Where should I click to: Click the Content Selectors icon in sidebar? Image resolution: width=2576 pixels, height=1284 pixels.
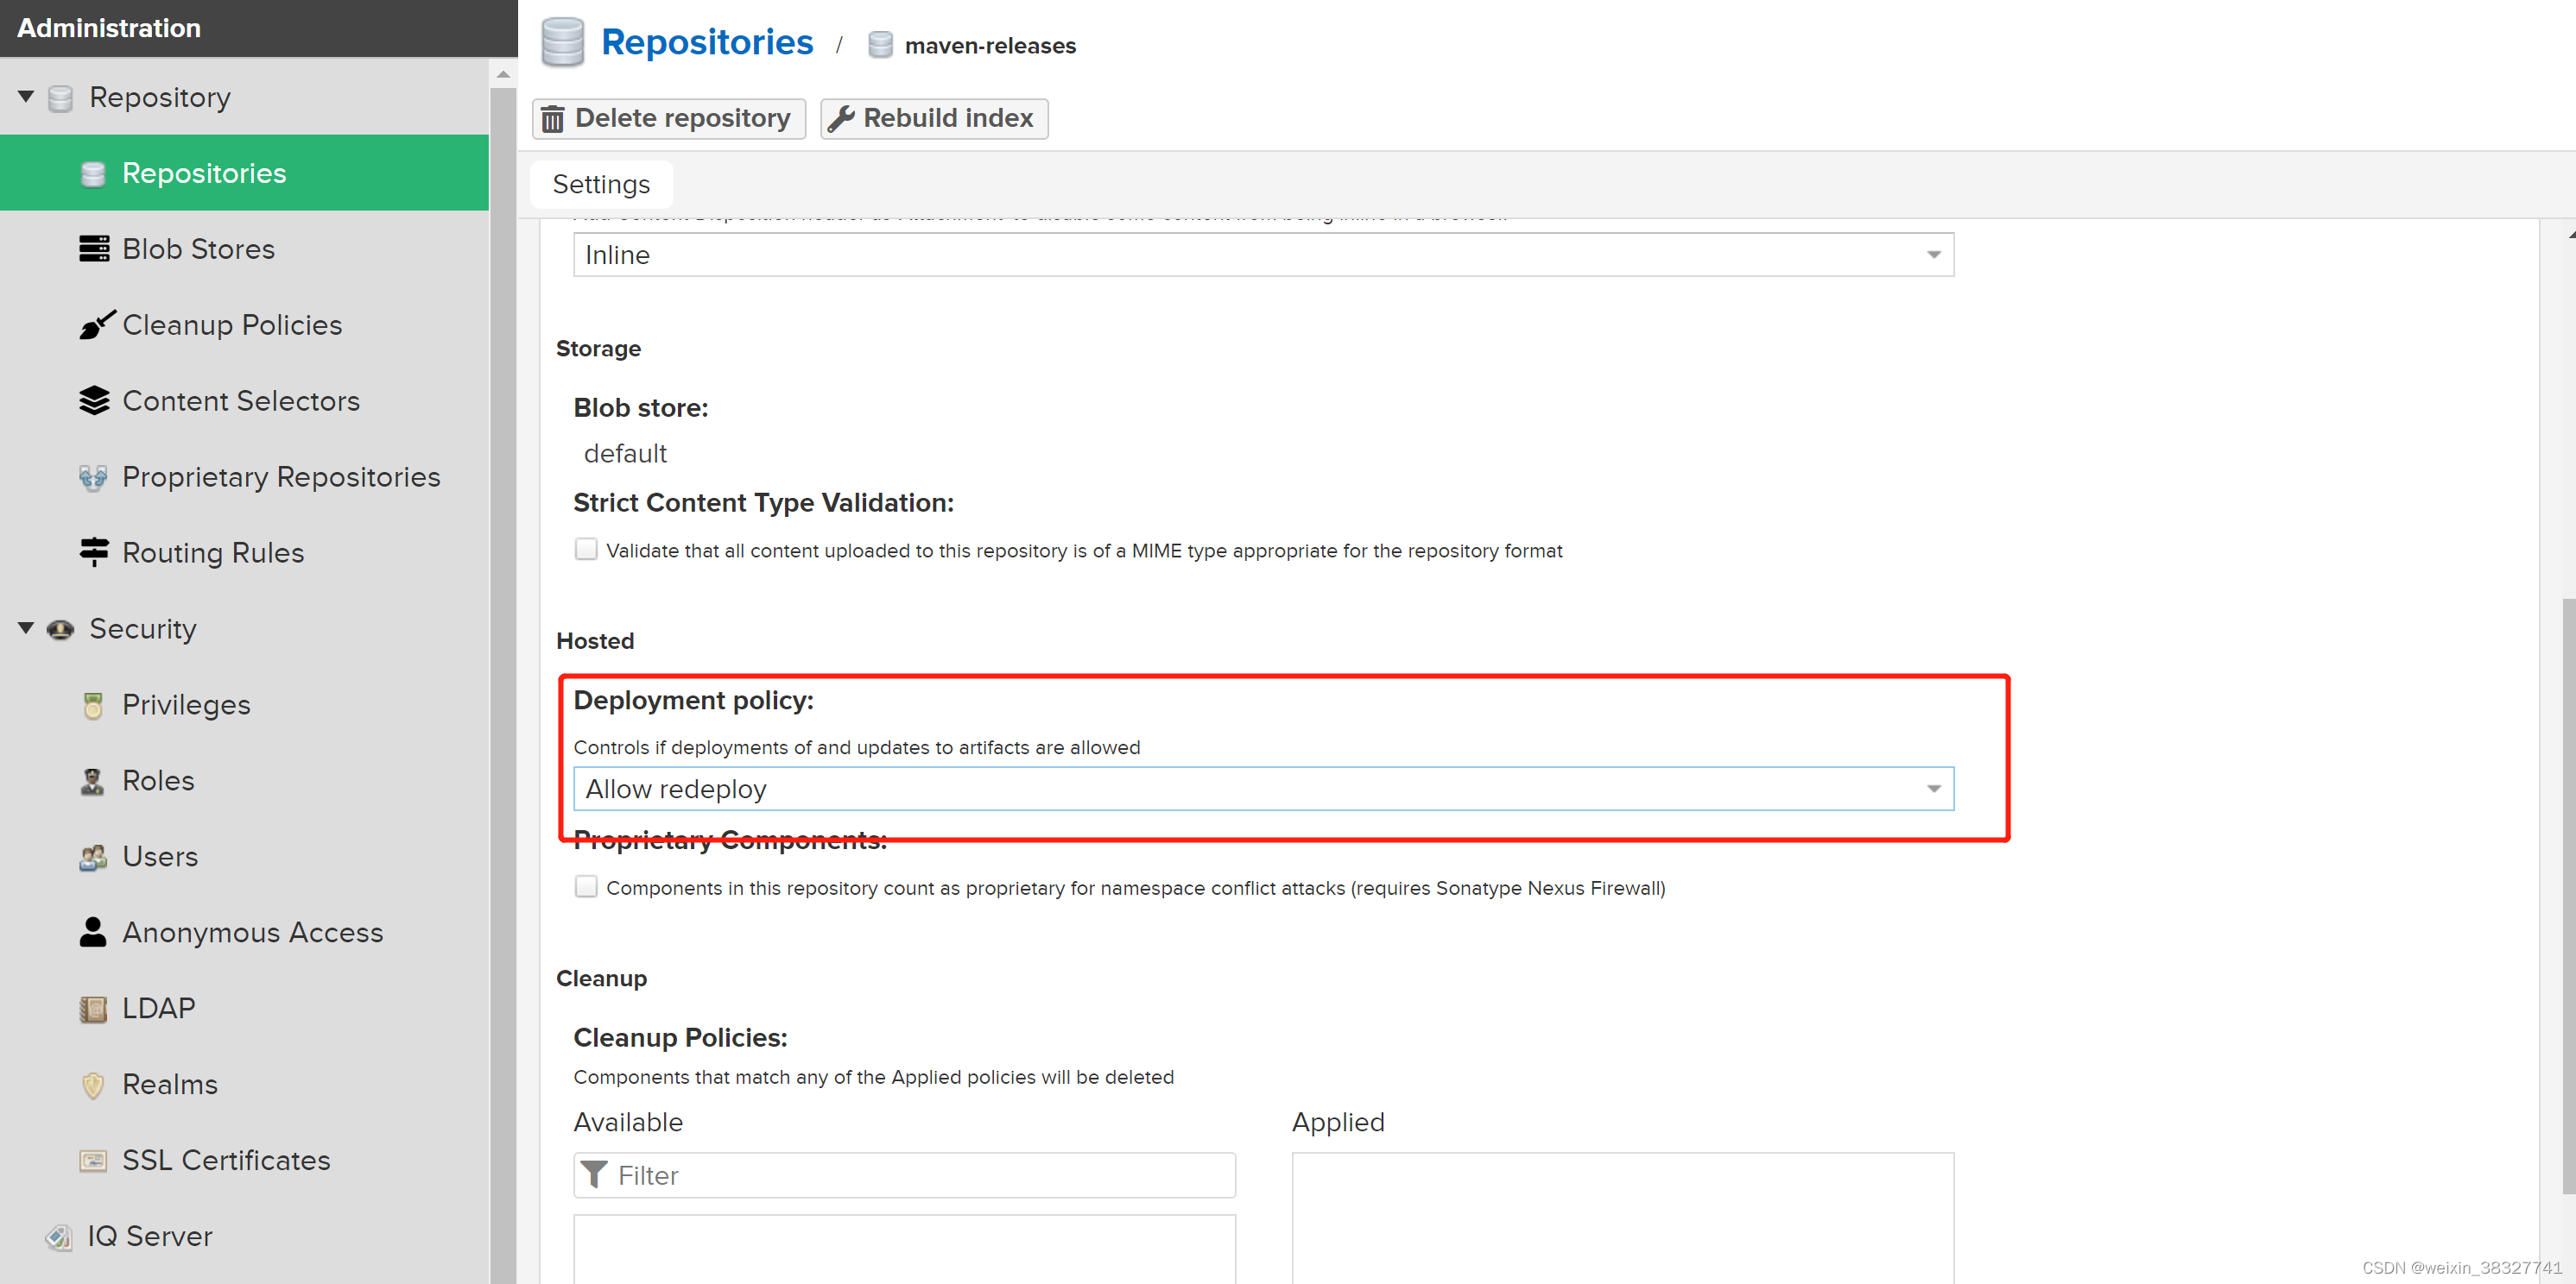[93, 400]
